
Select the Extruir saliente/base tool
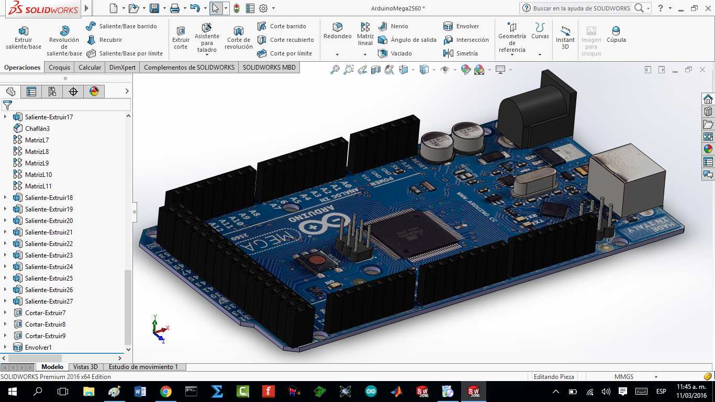[24, 37]
